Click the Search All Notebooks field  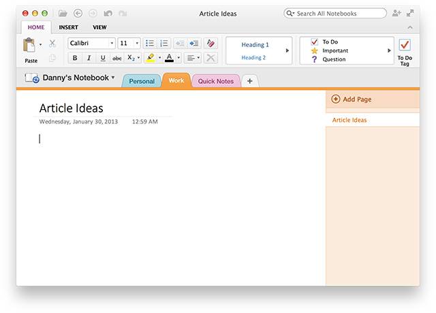pos(335,14)
